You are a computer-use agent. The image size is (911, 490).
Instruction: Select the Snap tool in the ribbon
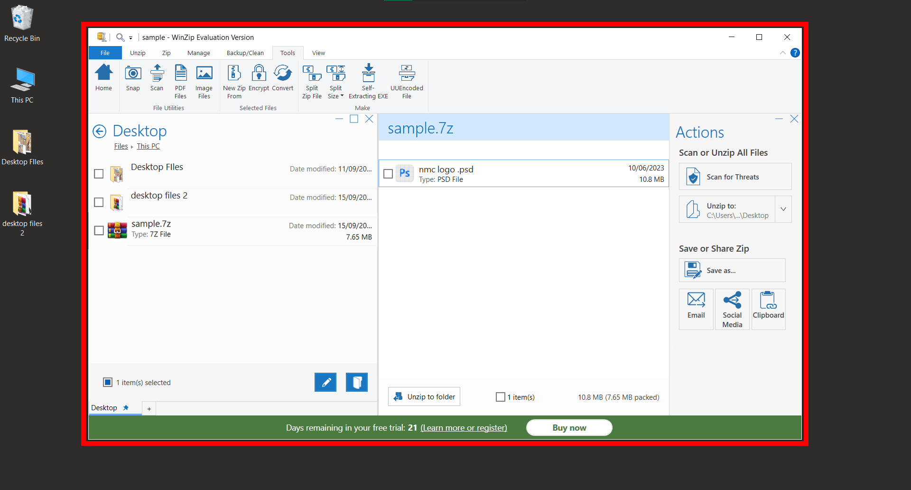click(133, 79)
